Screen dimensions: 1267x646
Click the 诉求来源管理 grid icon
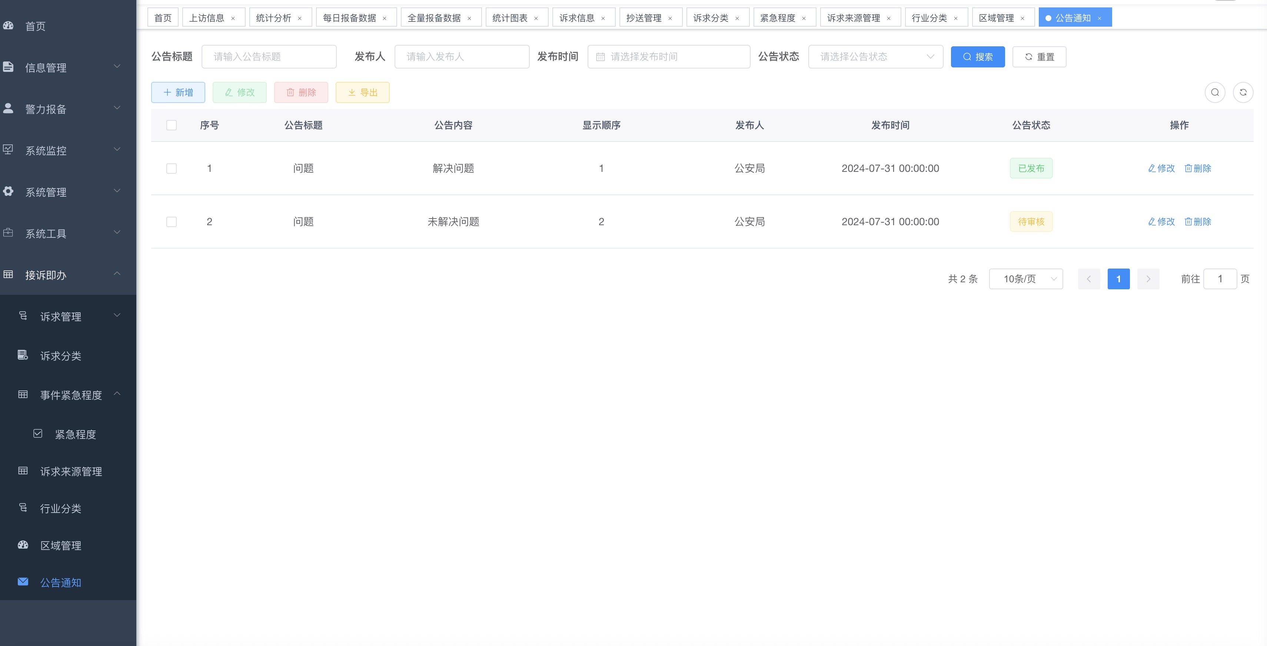(23, 471)
